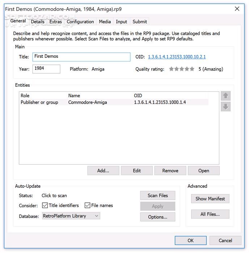
Task: Open the Configuration tab
Action: (80, 22)
